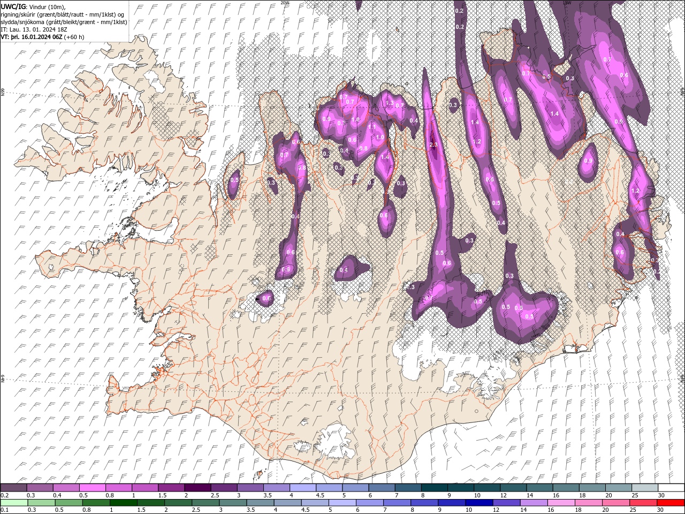Click lower legend swatch starting at 25
This screenshot has width=685, height=514.
pos(644,503)
